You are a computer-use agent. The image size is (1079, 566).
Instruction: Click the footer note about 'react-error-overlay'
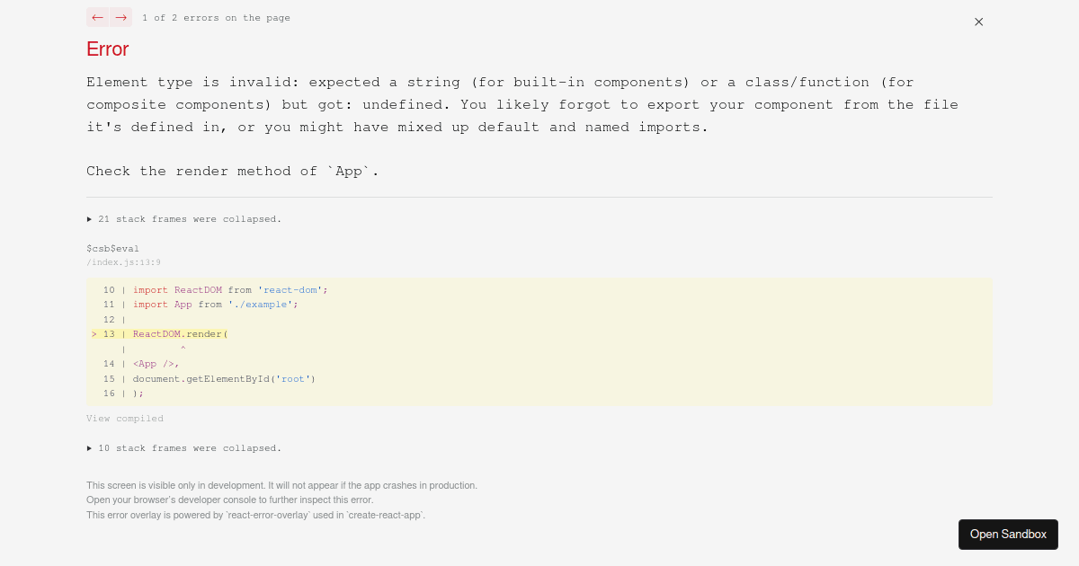click(x=255, y=515)
